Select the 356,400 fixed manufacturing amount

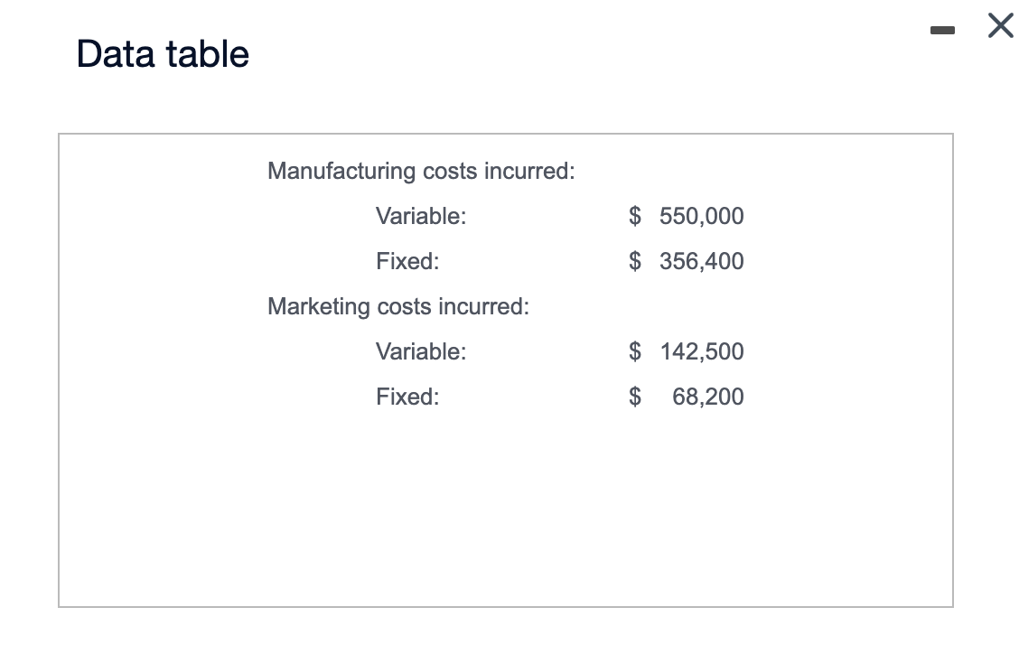coord(702,261)
